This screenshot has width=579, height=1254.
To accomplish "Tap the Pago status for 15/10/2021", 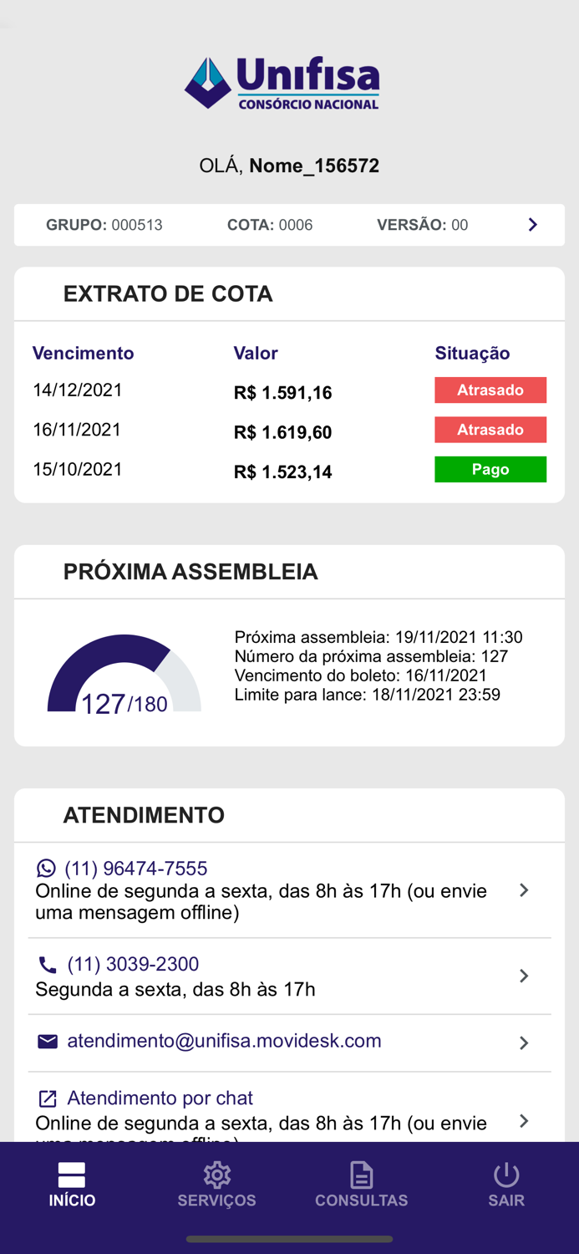I will (490, 469).
